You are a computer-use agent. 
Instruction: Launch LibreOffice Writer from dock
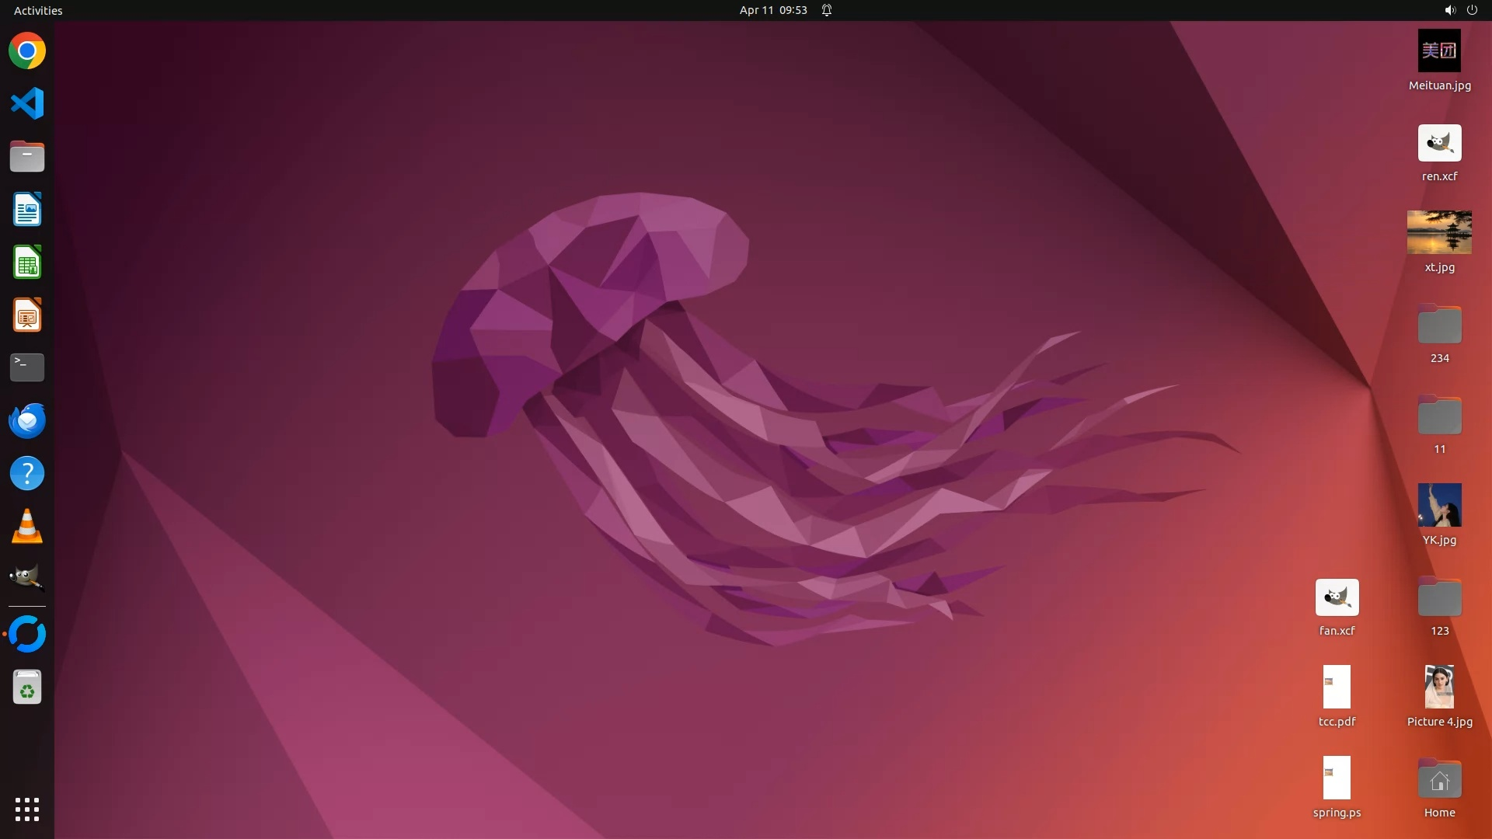coord(27,210)
